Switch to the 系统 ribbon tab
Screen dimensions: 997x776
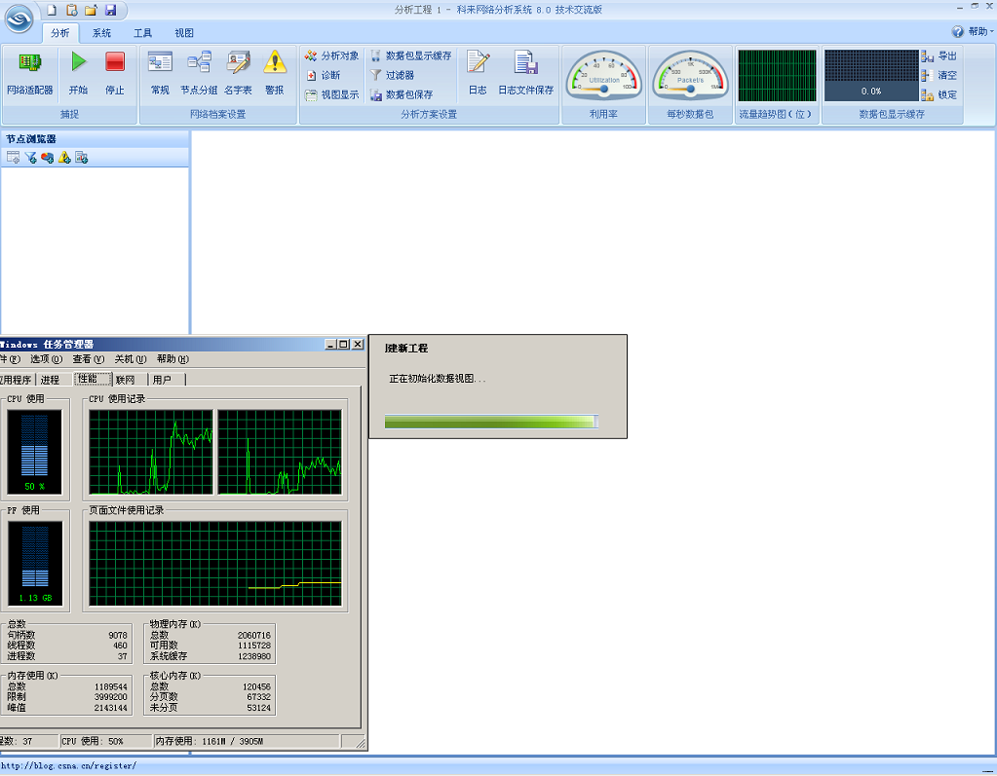[x=101, y=33]
